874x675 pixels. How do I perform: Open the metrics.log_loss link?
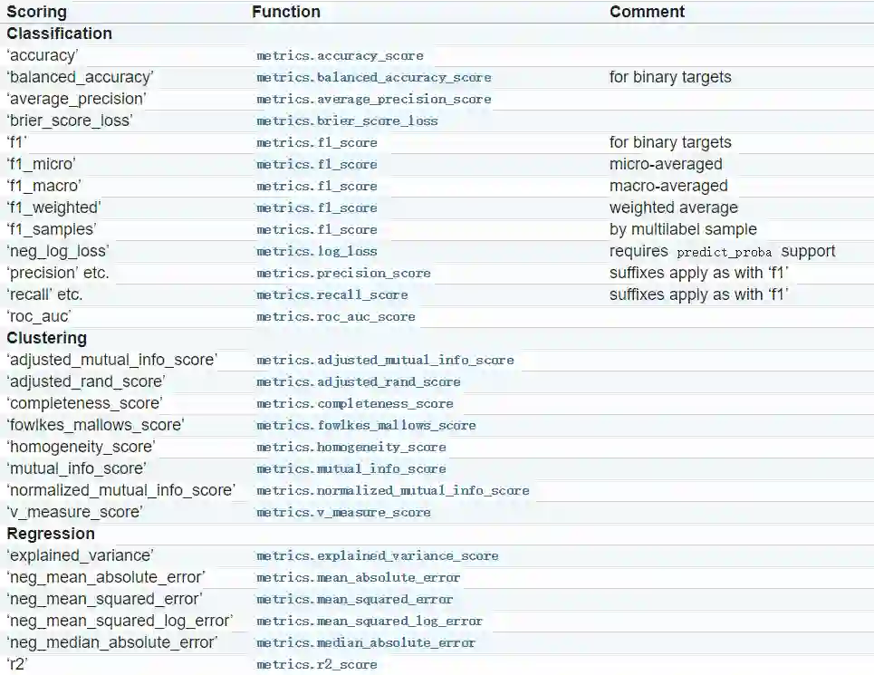(x=316, y=252)
